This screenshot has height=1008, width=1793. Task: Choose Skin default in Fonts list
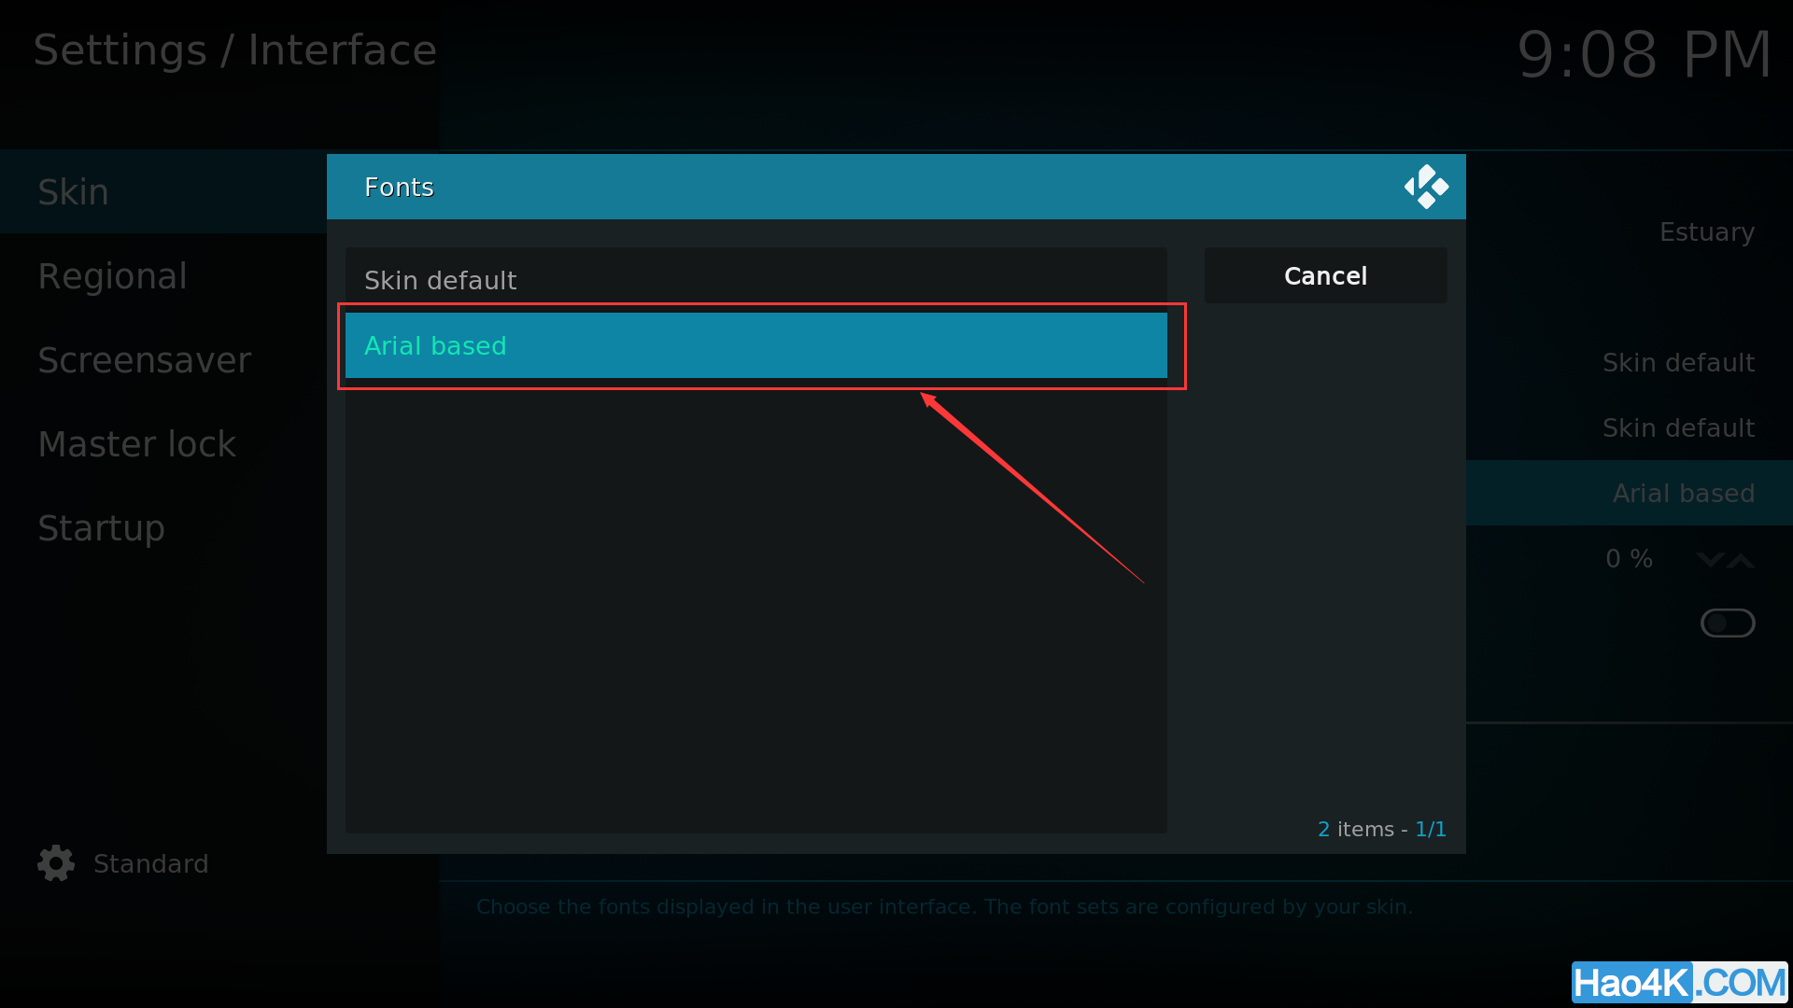pyautogui.click(x=755, y=280)
